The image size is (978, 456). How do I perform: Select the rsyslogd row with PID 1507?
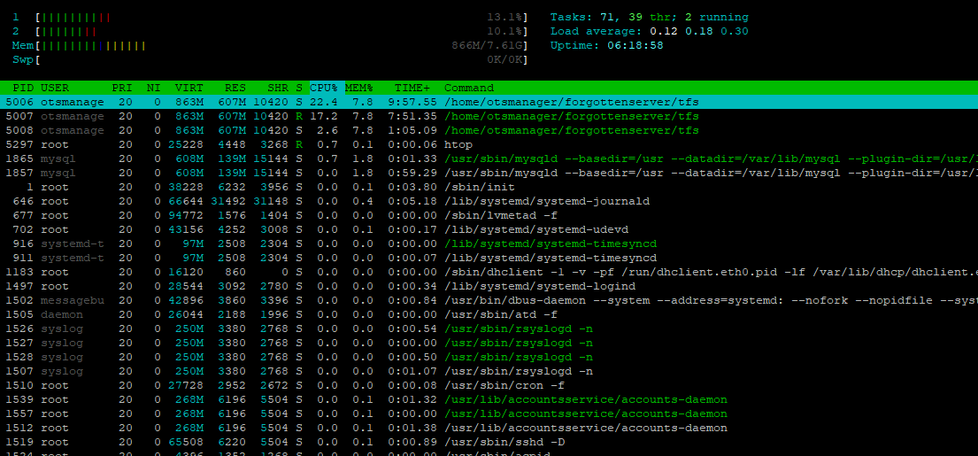(x=489, y=371)
